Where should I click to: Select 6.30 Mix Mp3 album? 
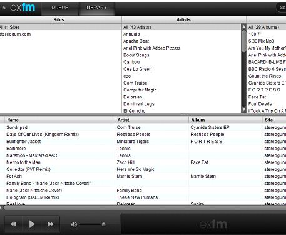click(267, 41)
